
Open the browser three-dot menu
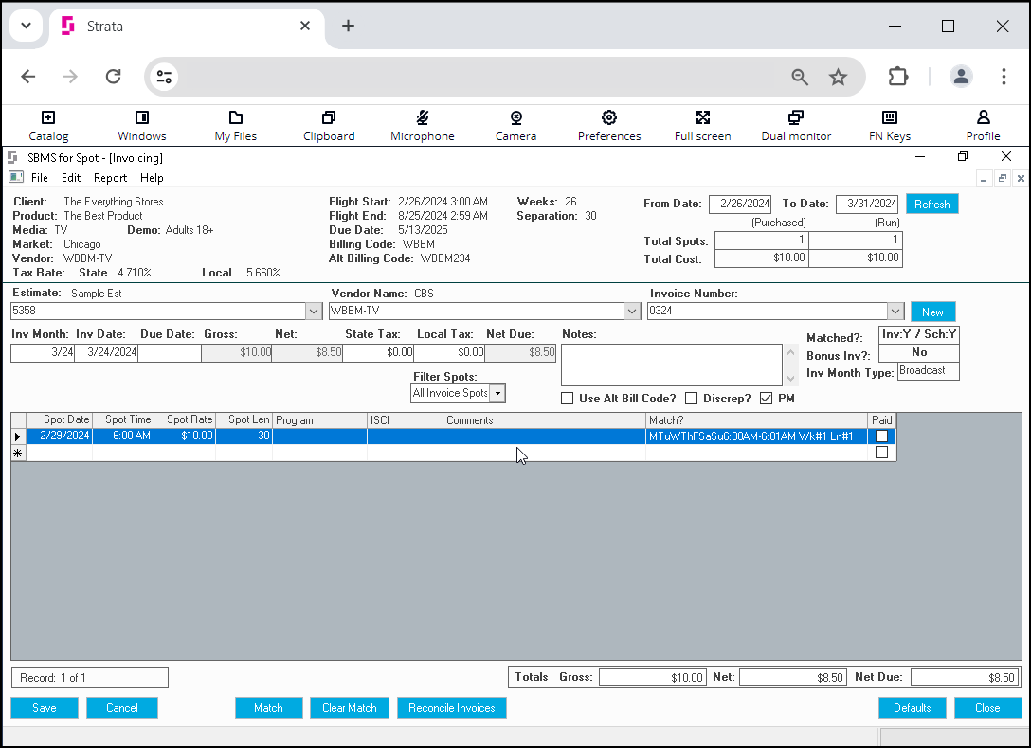coord(1004,77)
